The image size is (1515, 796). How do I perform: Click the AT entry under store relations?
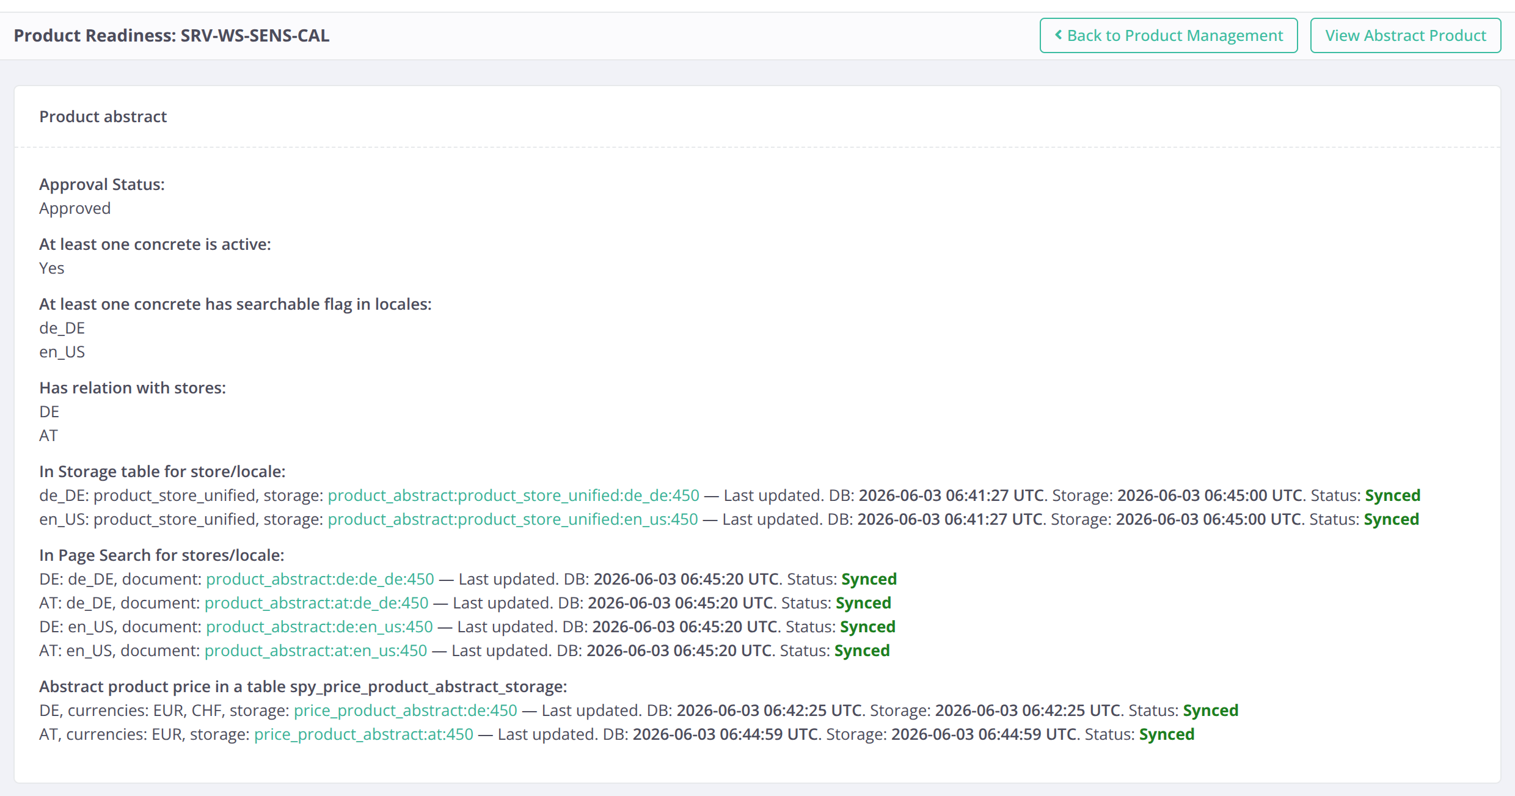tap(49, 435)
